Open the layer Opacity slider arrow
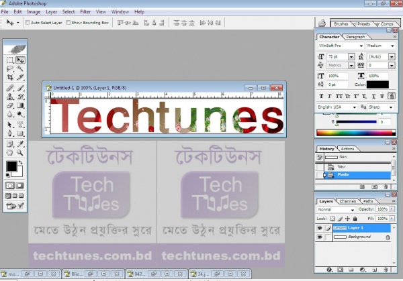The image size is (403, 281). pyautogui.click(x=392, y=209)
